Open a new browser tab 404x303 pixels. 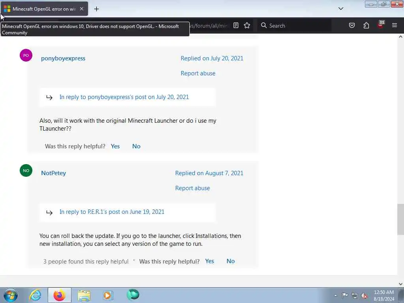tap(96, 9)
